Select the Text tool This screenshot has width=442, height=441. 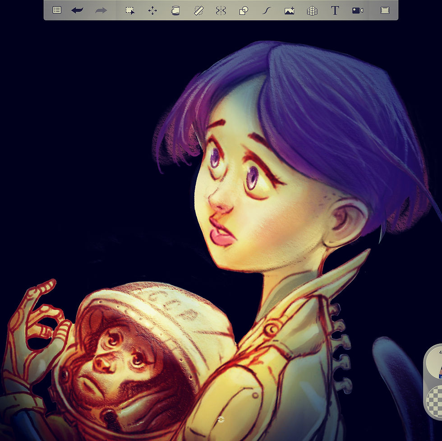click(x=335, y=11)
